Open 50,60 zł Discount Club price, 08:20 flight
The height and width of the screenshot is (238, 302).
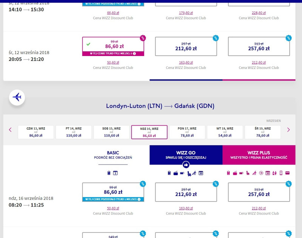pyautogui.click(x=113, y=208)
